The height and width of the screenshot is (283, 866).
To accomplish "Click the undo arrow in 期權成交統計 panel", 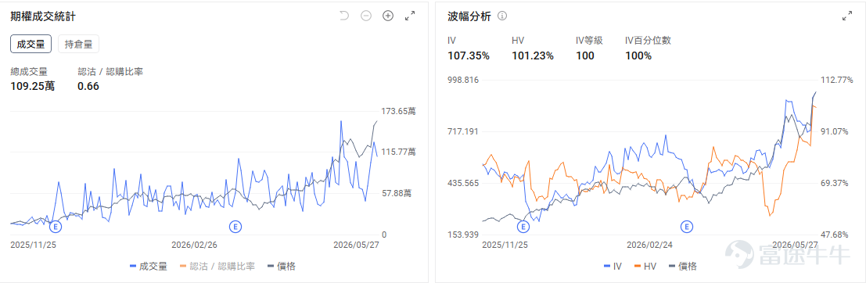I will [x=344, y=16].
